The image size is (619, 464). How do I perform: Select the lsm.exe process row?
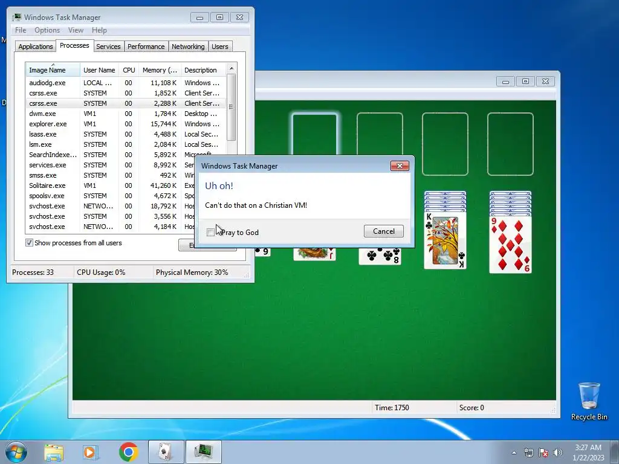click(x=126, y=144)
